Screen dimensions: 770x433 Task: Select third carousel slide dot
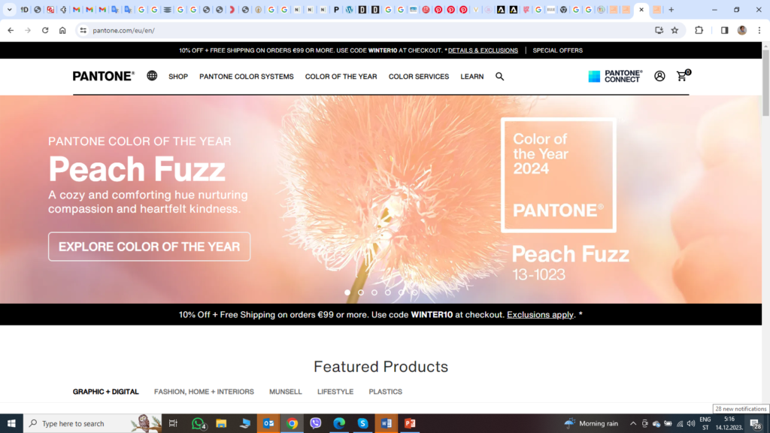pyautogui.click(x=374, y=292)
